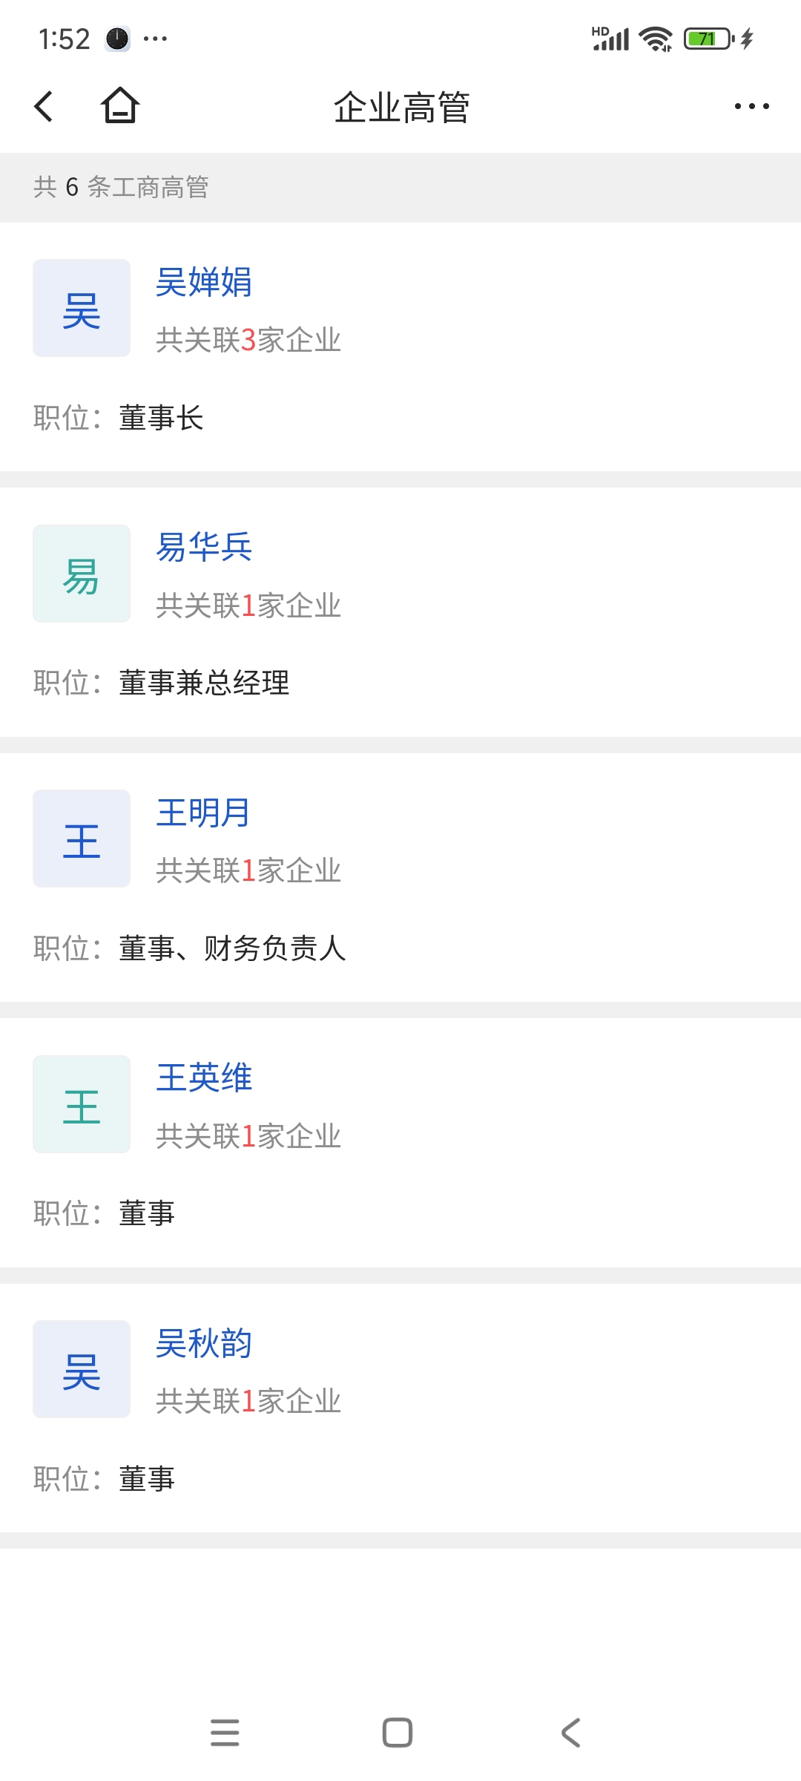This screenshot has width=801, height=1781.
Task: Tap the 吴 avatar for 吴婵娟
Action: click(82, 308)
